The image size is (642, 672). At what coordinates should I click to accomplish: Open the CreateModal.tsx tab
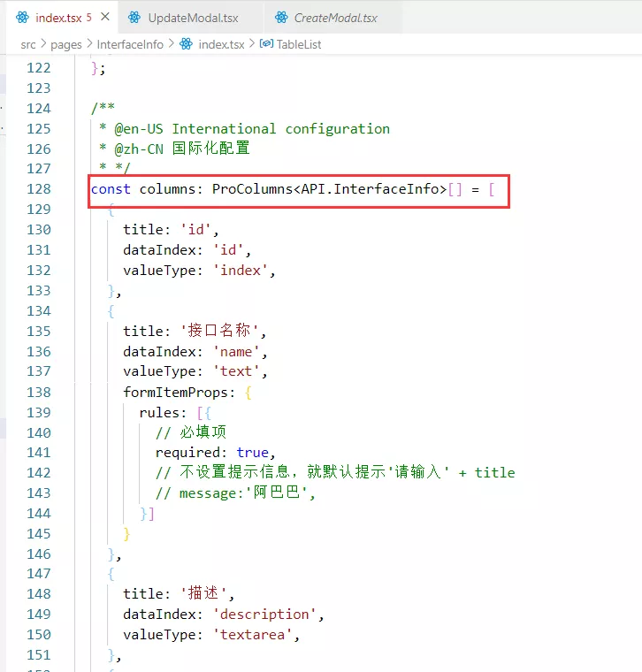coord(335,18)
